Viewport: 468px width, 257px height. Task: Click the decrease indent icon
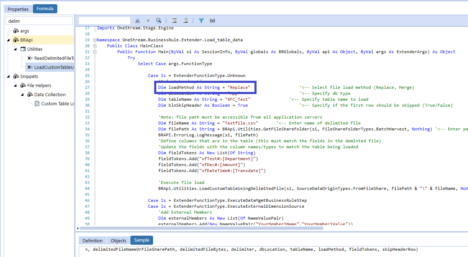tap(186, 20)
